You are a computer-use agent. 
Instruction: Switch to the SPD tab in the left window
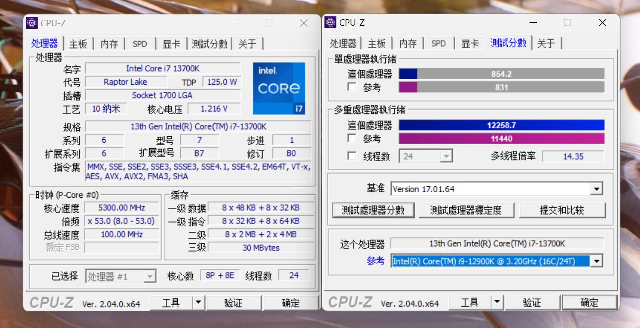point(140,44)
